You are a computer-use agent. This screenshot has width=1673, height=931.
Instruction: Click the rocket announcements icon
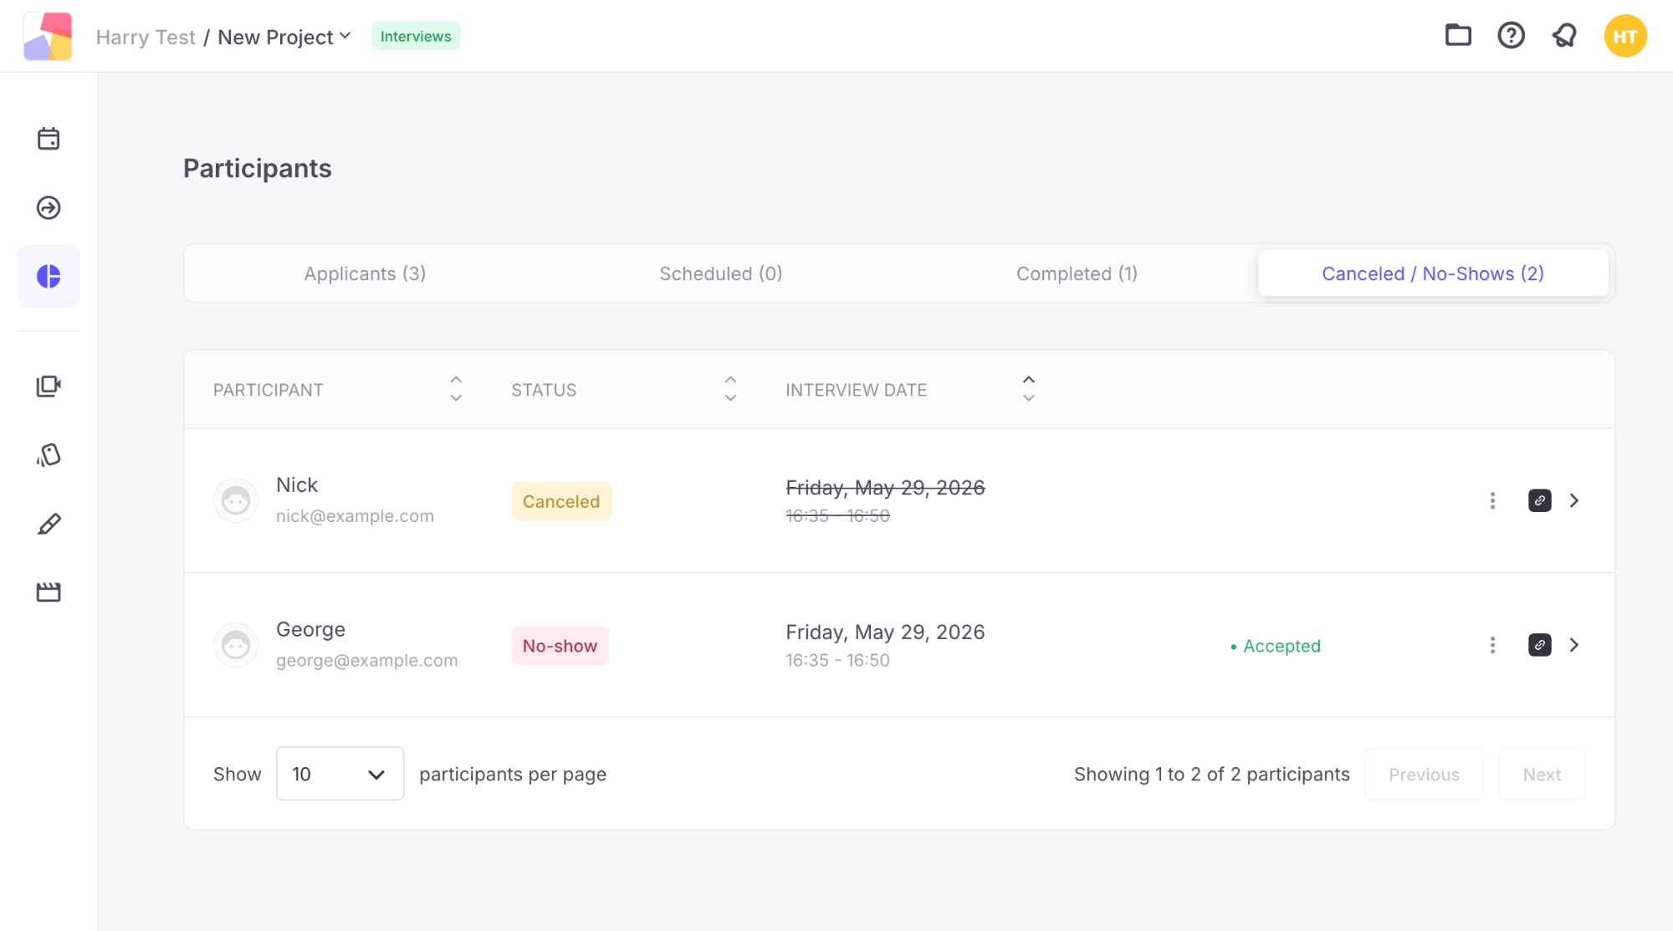click(1564, 35)
